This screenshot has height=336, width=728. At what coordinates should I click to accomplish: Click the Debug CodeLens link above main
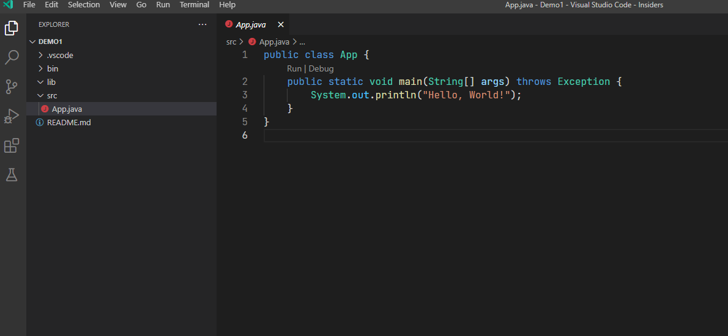tap(321, 69)
